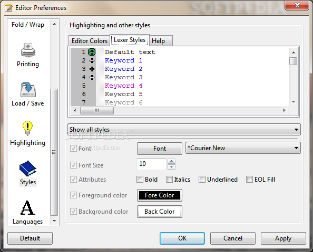This screenshot has height=252, width=313.
Task: Confirm with the OK button
Action: 182,238
